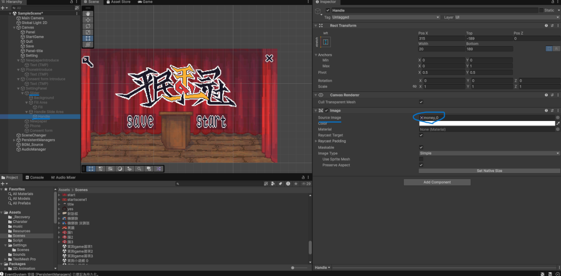Click the Project search field
This screenshot has width=561, height=276.
[219, 183]
